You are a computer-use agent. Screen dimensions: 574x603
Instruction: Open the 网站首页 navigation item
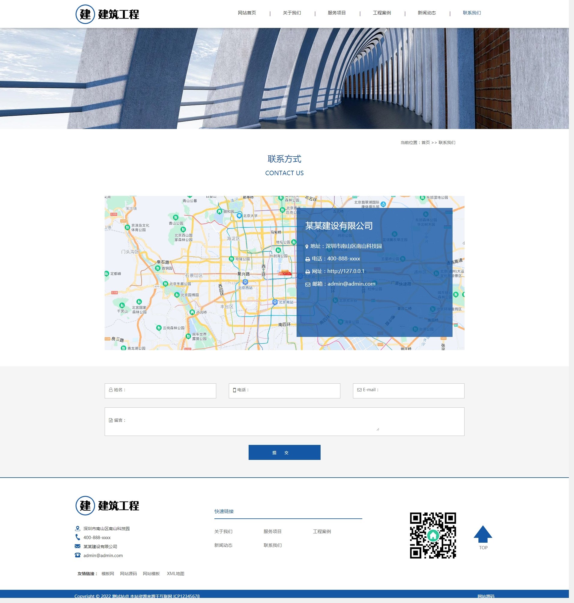click(x=247, y=13)
